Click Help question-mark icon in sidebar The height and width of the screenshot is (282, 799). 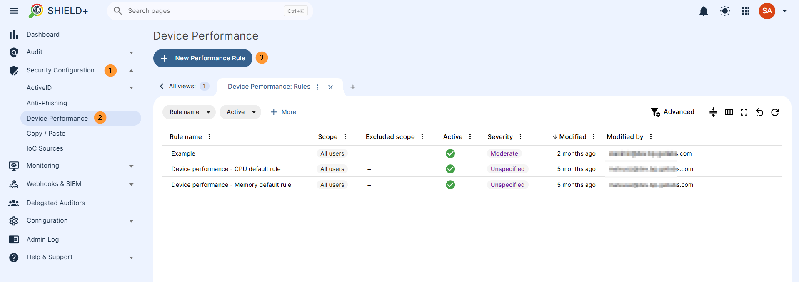point(14,257)
